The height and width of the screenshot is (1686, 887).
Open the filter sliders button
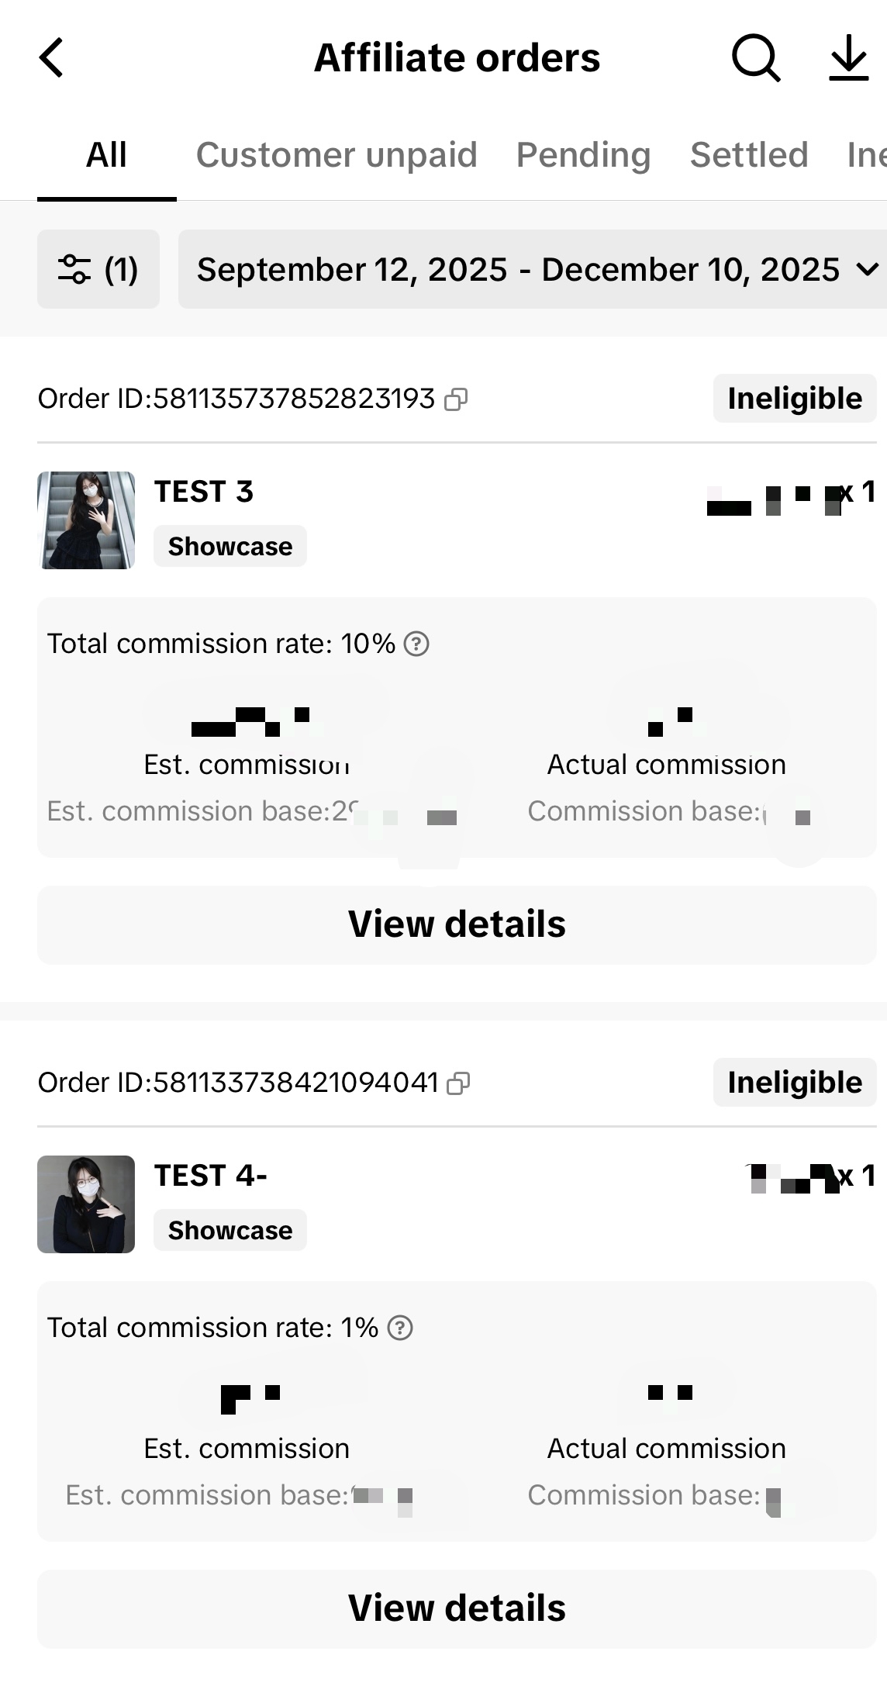[x=98, y=269]
